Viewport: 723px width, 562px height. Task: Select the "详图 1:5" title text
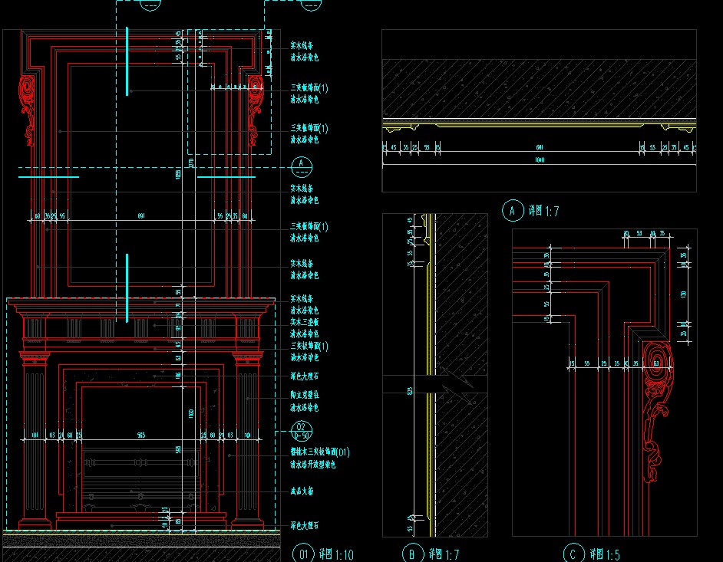tap(605, 554)
